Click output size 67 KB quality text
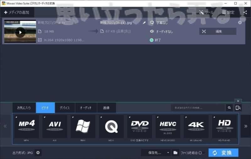Image resolution: width=251 pixels, height=159 pixels. (118, 31)
